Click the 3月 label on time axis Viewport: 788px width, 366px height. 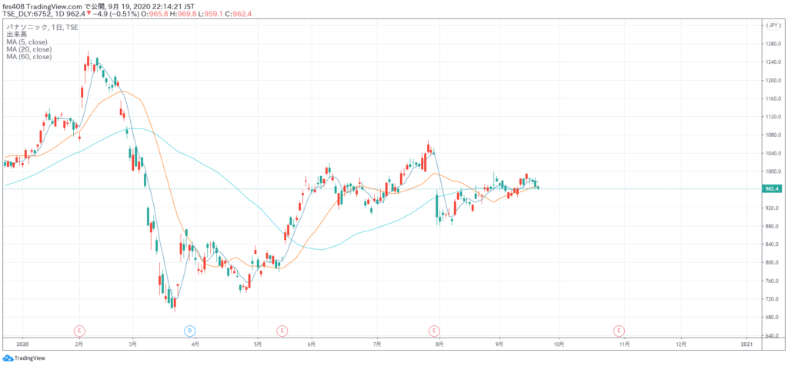tap(132, 344)
